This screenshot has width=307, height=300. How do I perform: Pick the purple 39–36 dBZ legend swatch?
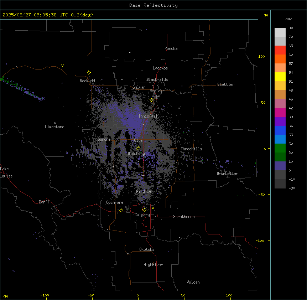[x=280, y=121]
